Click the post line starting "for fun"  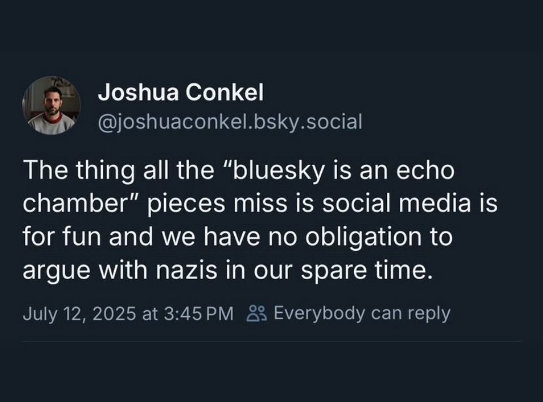point(238,237)
